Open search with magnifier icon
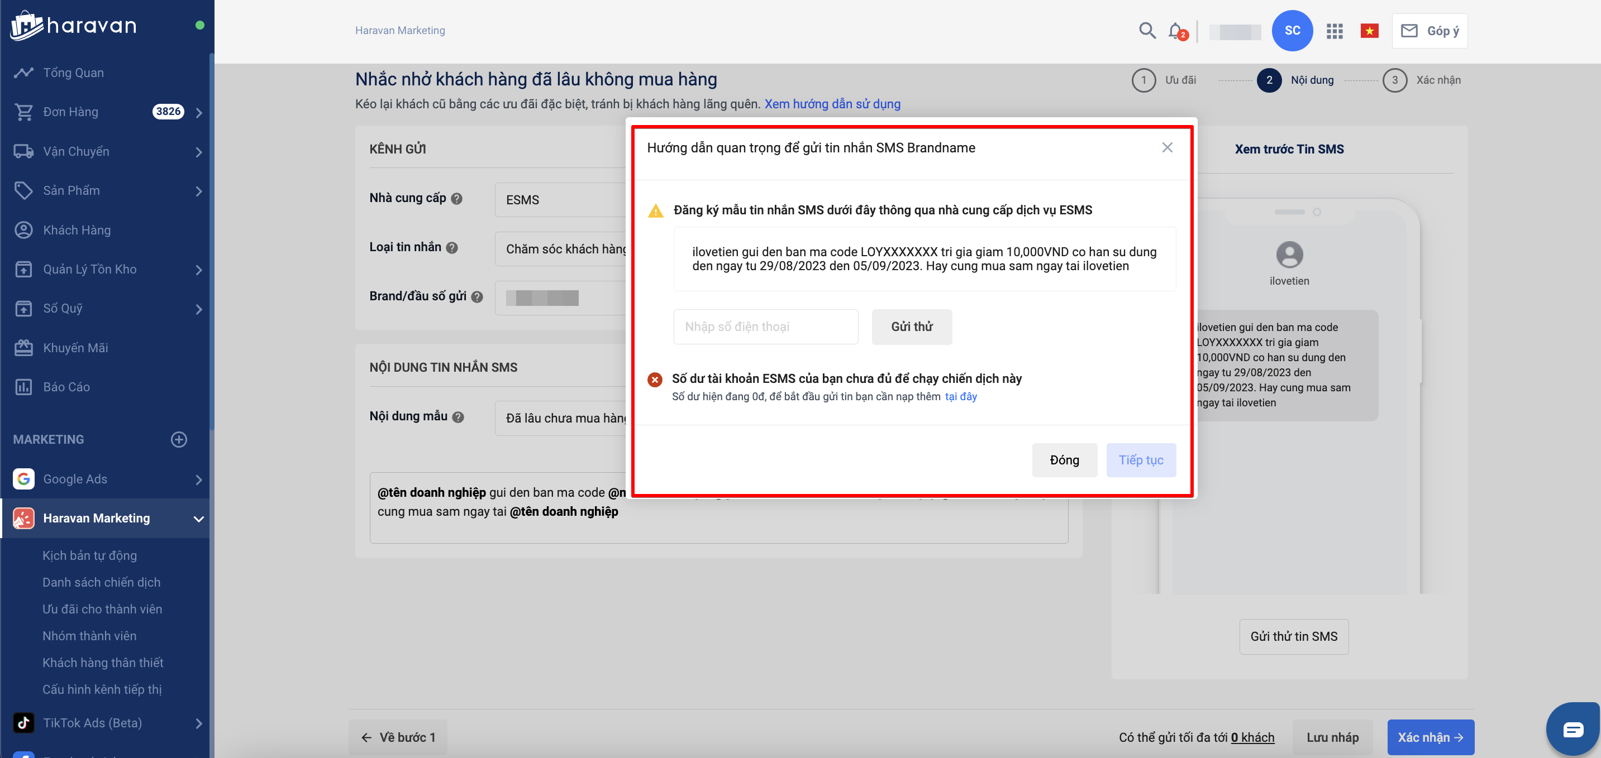 point(1147,30)
